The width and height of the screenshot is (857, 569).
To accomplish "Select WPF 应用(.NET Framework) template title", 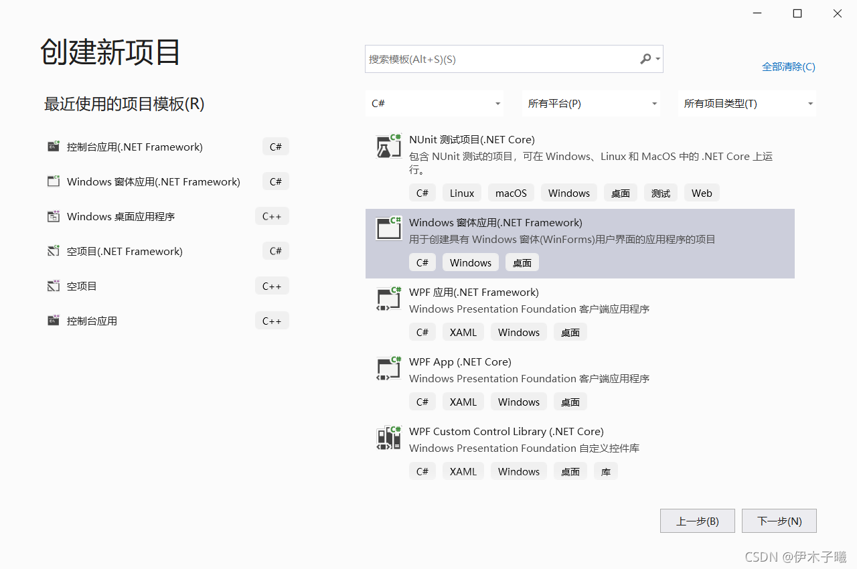I will 474,293.
